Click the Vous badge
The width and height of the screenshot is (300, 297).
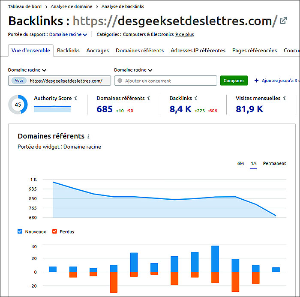pyautogui.click(x=19, y=81)
